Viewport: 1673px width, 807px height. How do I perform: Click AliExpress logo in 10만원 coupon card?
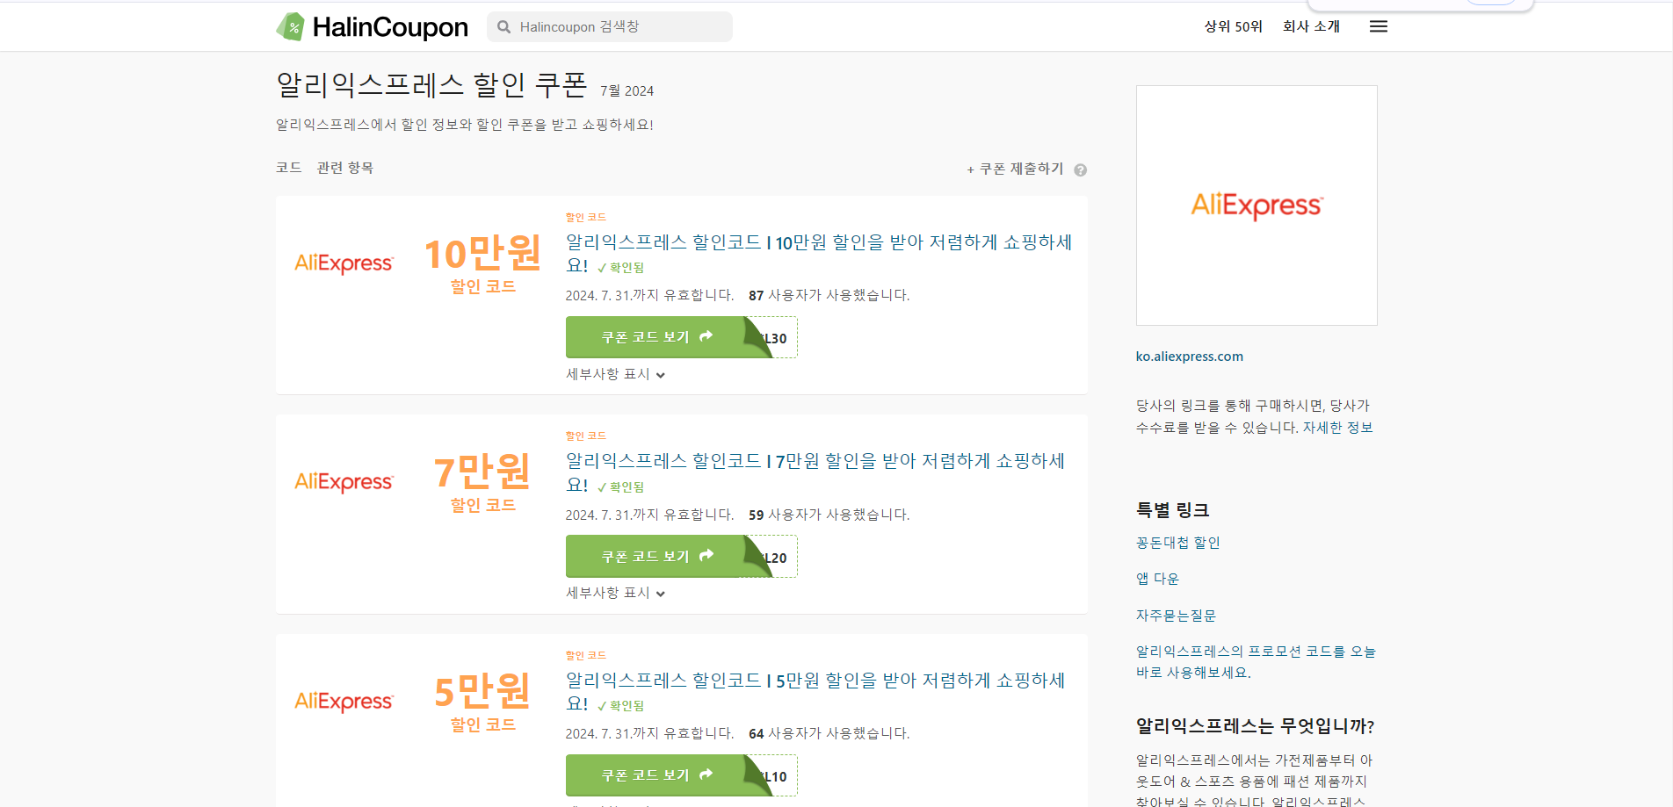(344, 263)
